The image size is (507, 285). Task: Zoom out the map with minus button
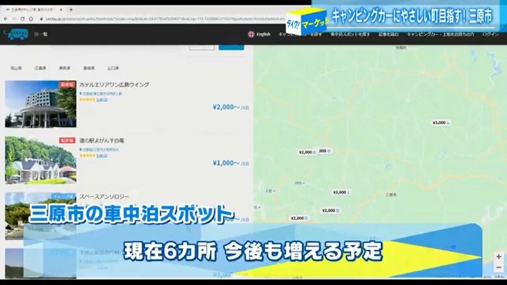tap(499, 267)
